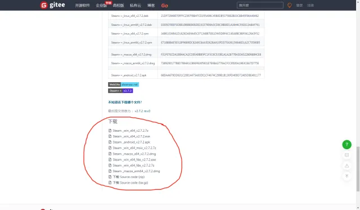360x210 pixels.
Task: Click the v2.7.2 rev.0 commit link
Action: click(142, 111)
